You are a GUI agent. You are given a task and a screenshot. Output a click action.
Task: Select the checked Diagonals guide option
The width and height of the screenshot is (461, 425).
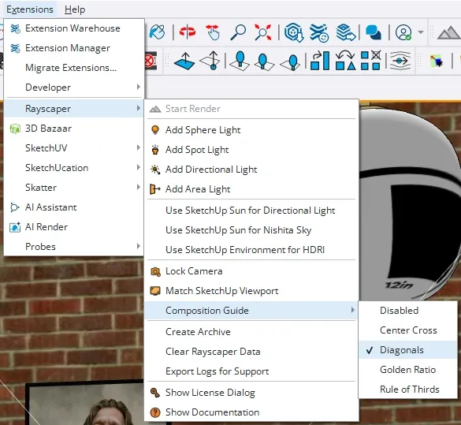point(407,350)
